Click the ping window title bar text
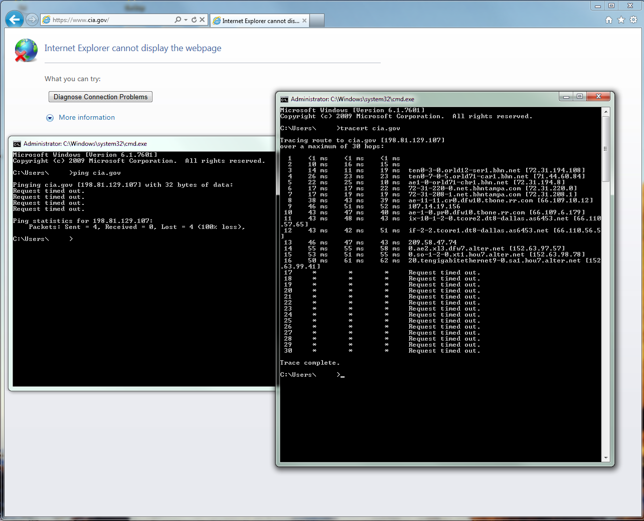The height and width of the screenshot is (521, 644). coord(85,144)
